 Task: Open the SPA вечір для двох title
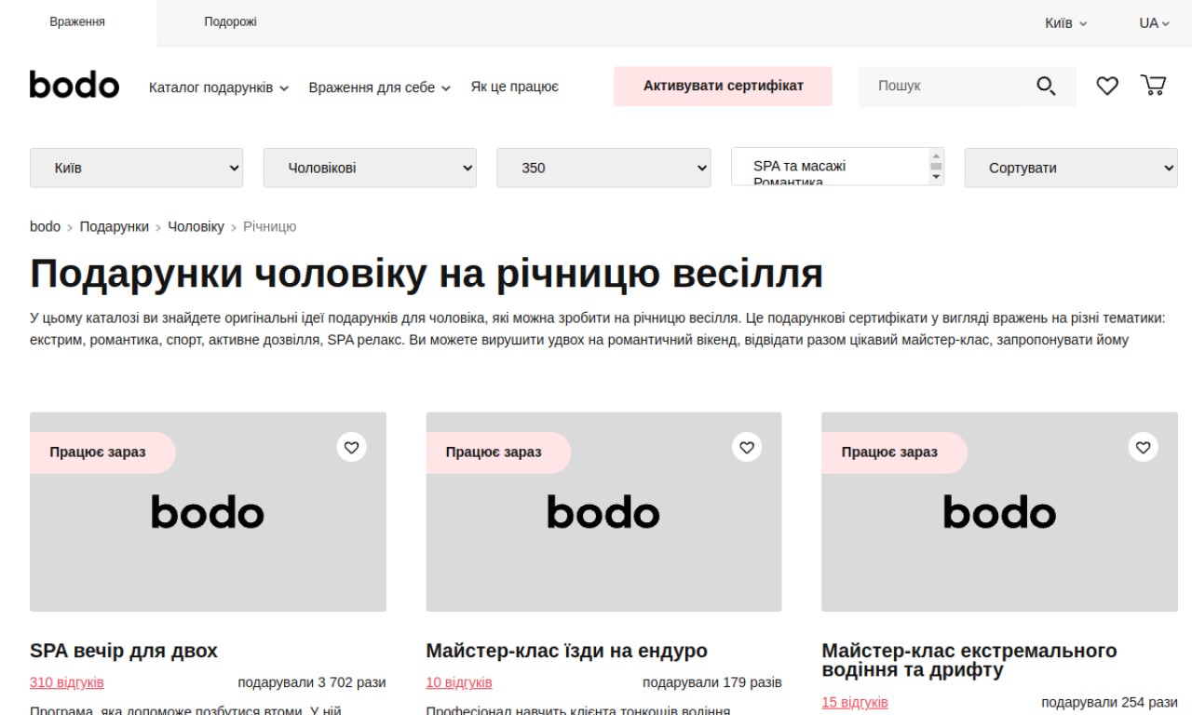click(124, 650)
